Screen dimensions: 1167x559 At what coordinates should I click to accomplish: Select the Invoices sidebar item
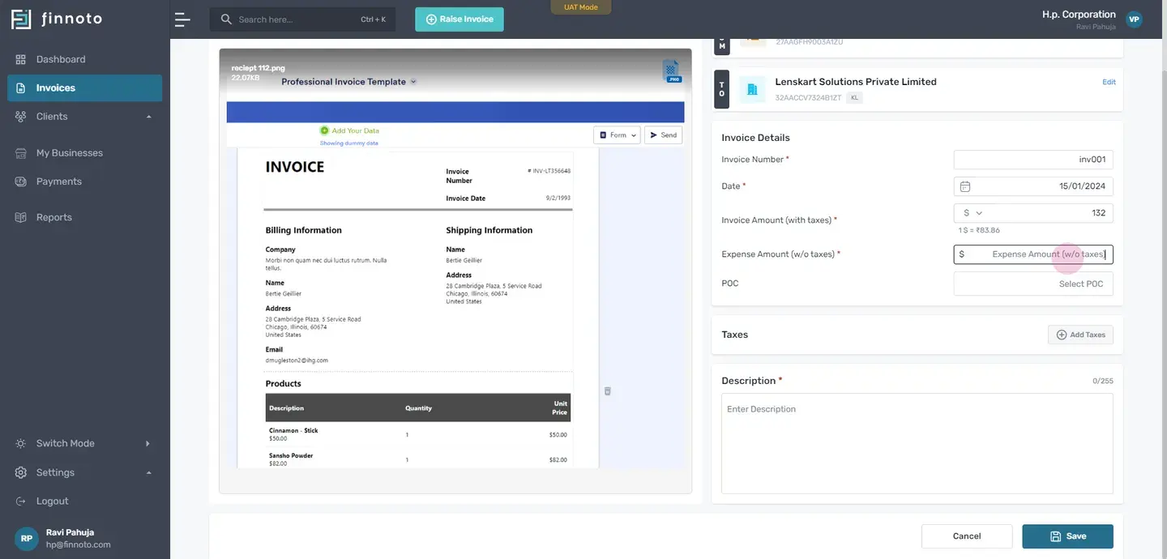coord(85,88)
